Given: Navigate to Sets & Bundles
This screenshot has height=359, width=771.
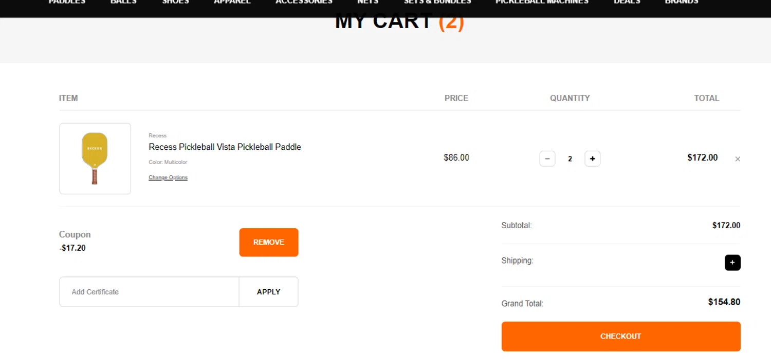Looking at the screenshot, I should [437, 3].
